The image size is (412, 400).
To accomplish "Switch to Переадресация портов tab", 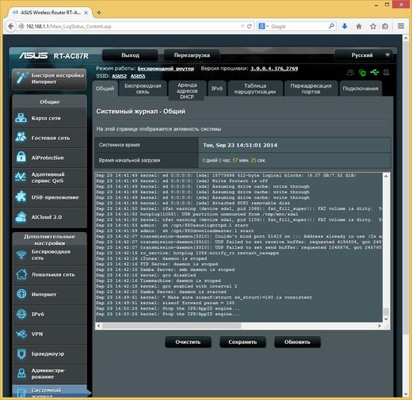I will tap(311, 89).
